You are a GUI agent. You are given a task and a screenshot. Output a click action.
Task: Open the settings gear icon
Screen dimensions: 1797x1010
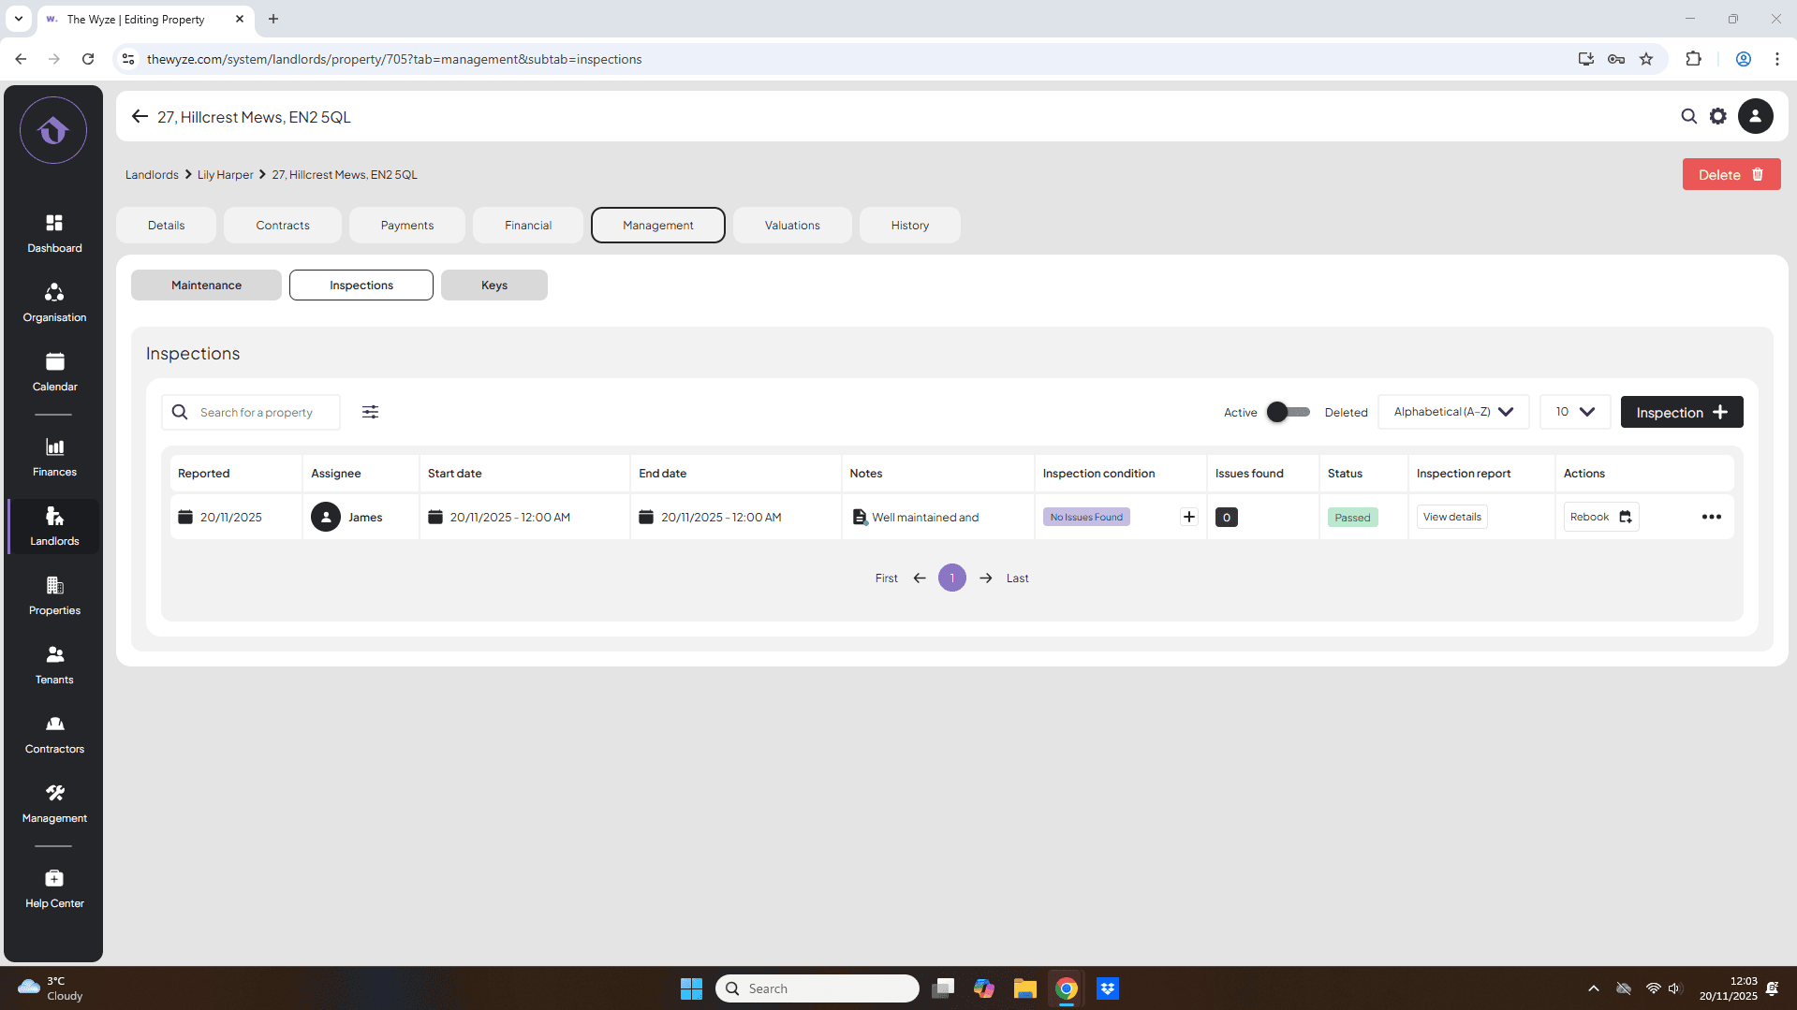tap(1717, 116)
